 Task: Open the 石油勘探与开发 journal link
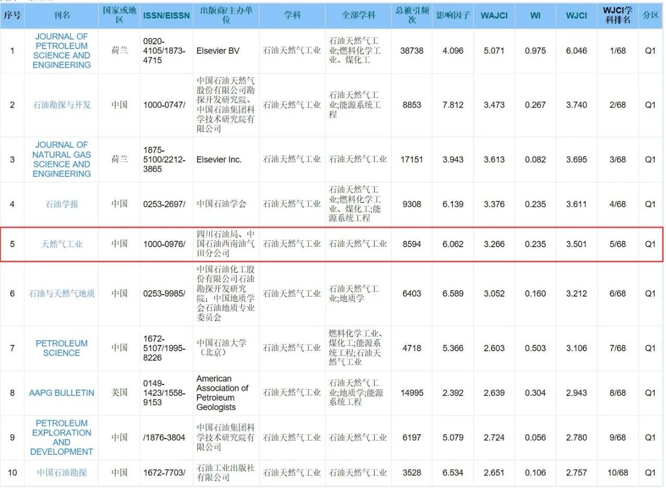(x=61, y=105)
